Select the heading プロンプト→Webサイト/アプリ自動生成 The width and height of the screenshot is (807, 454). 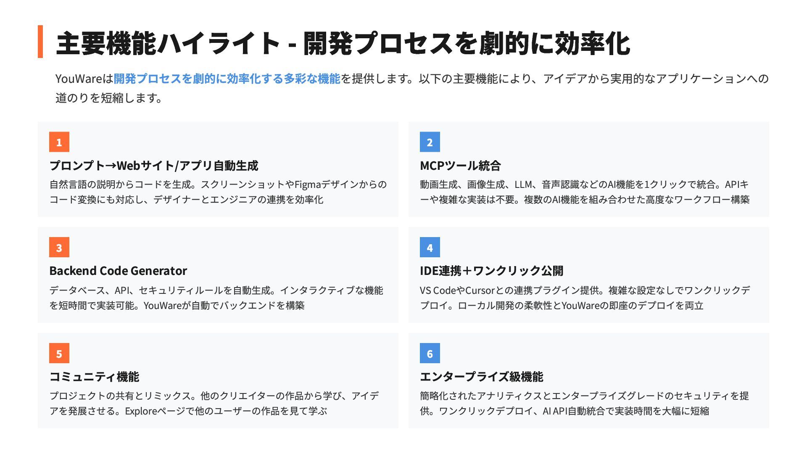(x=154, y=166)
